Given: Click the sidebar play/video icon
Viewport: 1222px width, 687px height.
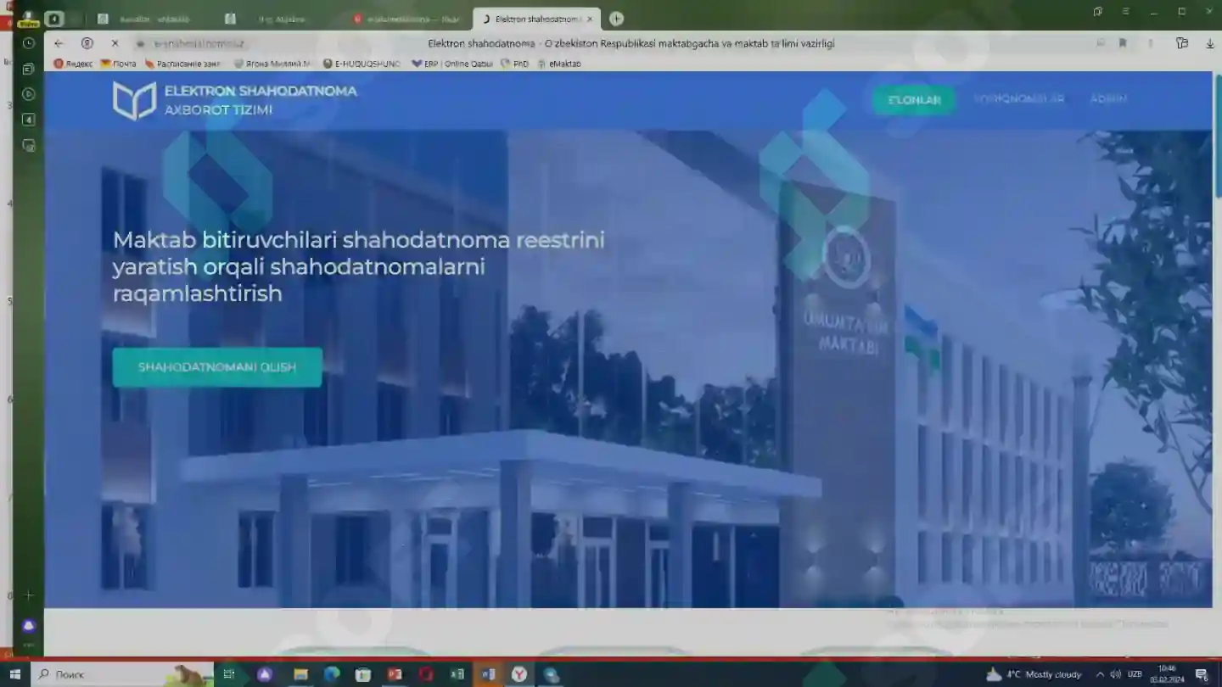Looking at the screenshot, I should pyautogui.click(x=29, y=94).
